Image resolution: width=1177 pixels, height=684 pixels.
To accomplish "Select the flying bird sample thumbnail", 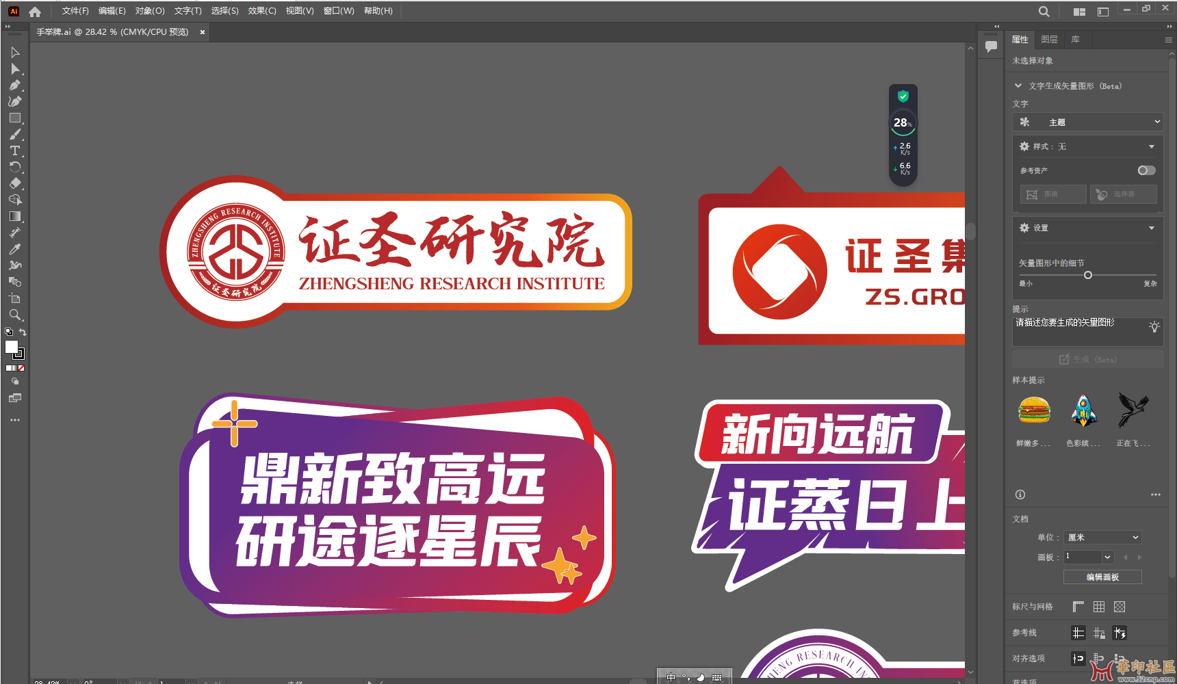I will point(1133,410).
